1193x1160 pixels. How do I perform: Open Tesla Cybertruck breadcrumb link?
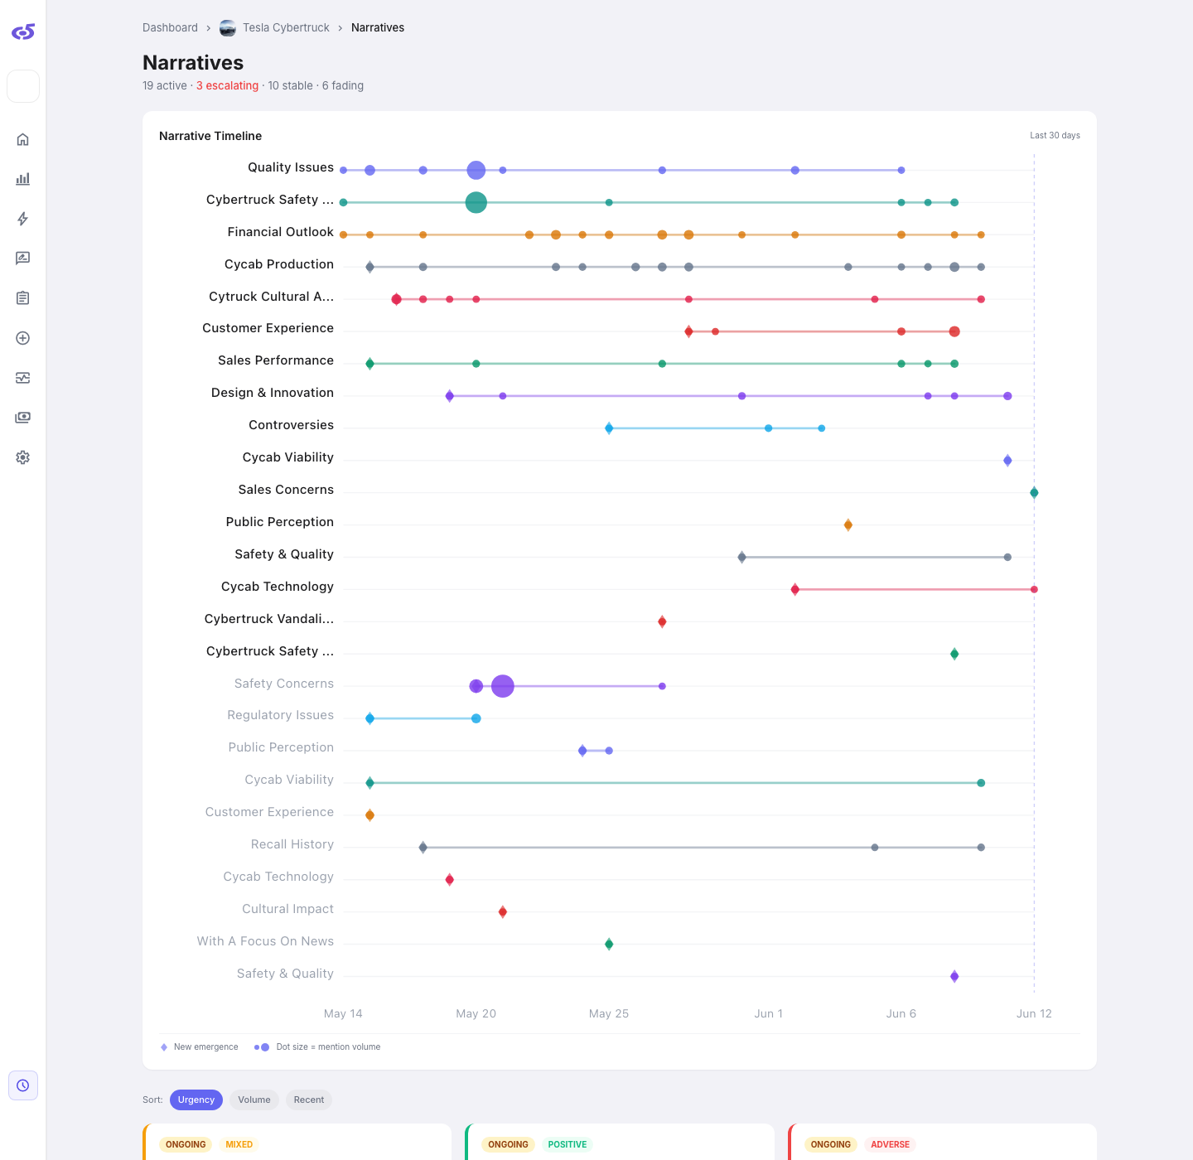click(286, 27)
